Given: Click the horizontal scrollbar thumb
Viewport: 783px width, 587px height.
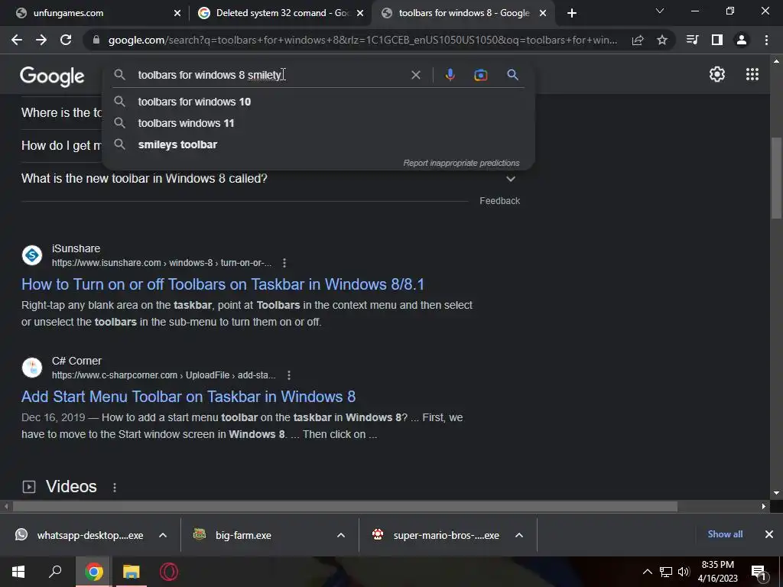Looking at the screenshot, I should [x=345, y=507].
